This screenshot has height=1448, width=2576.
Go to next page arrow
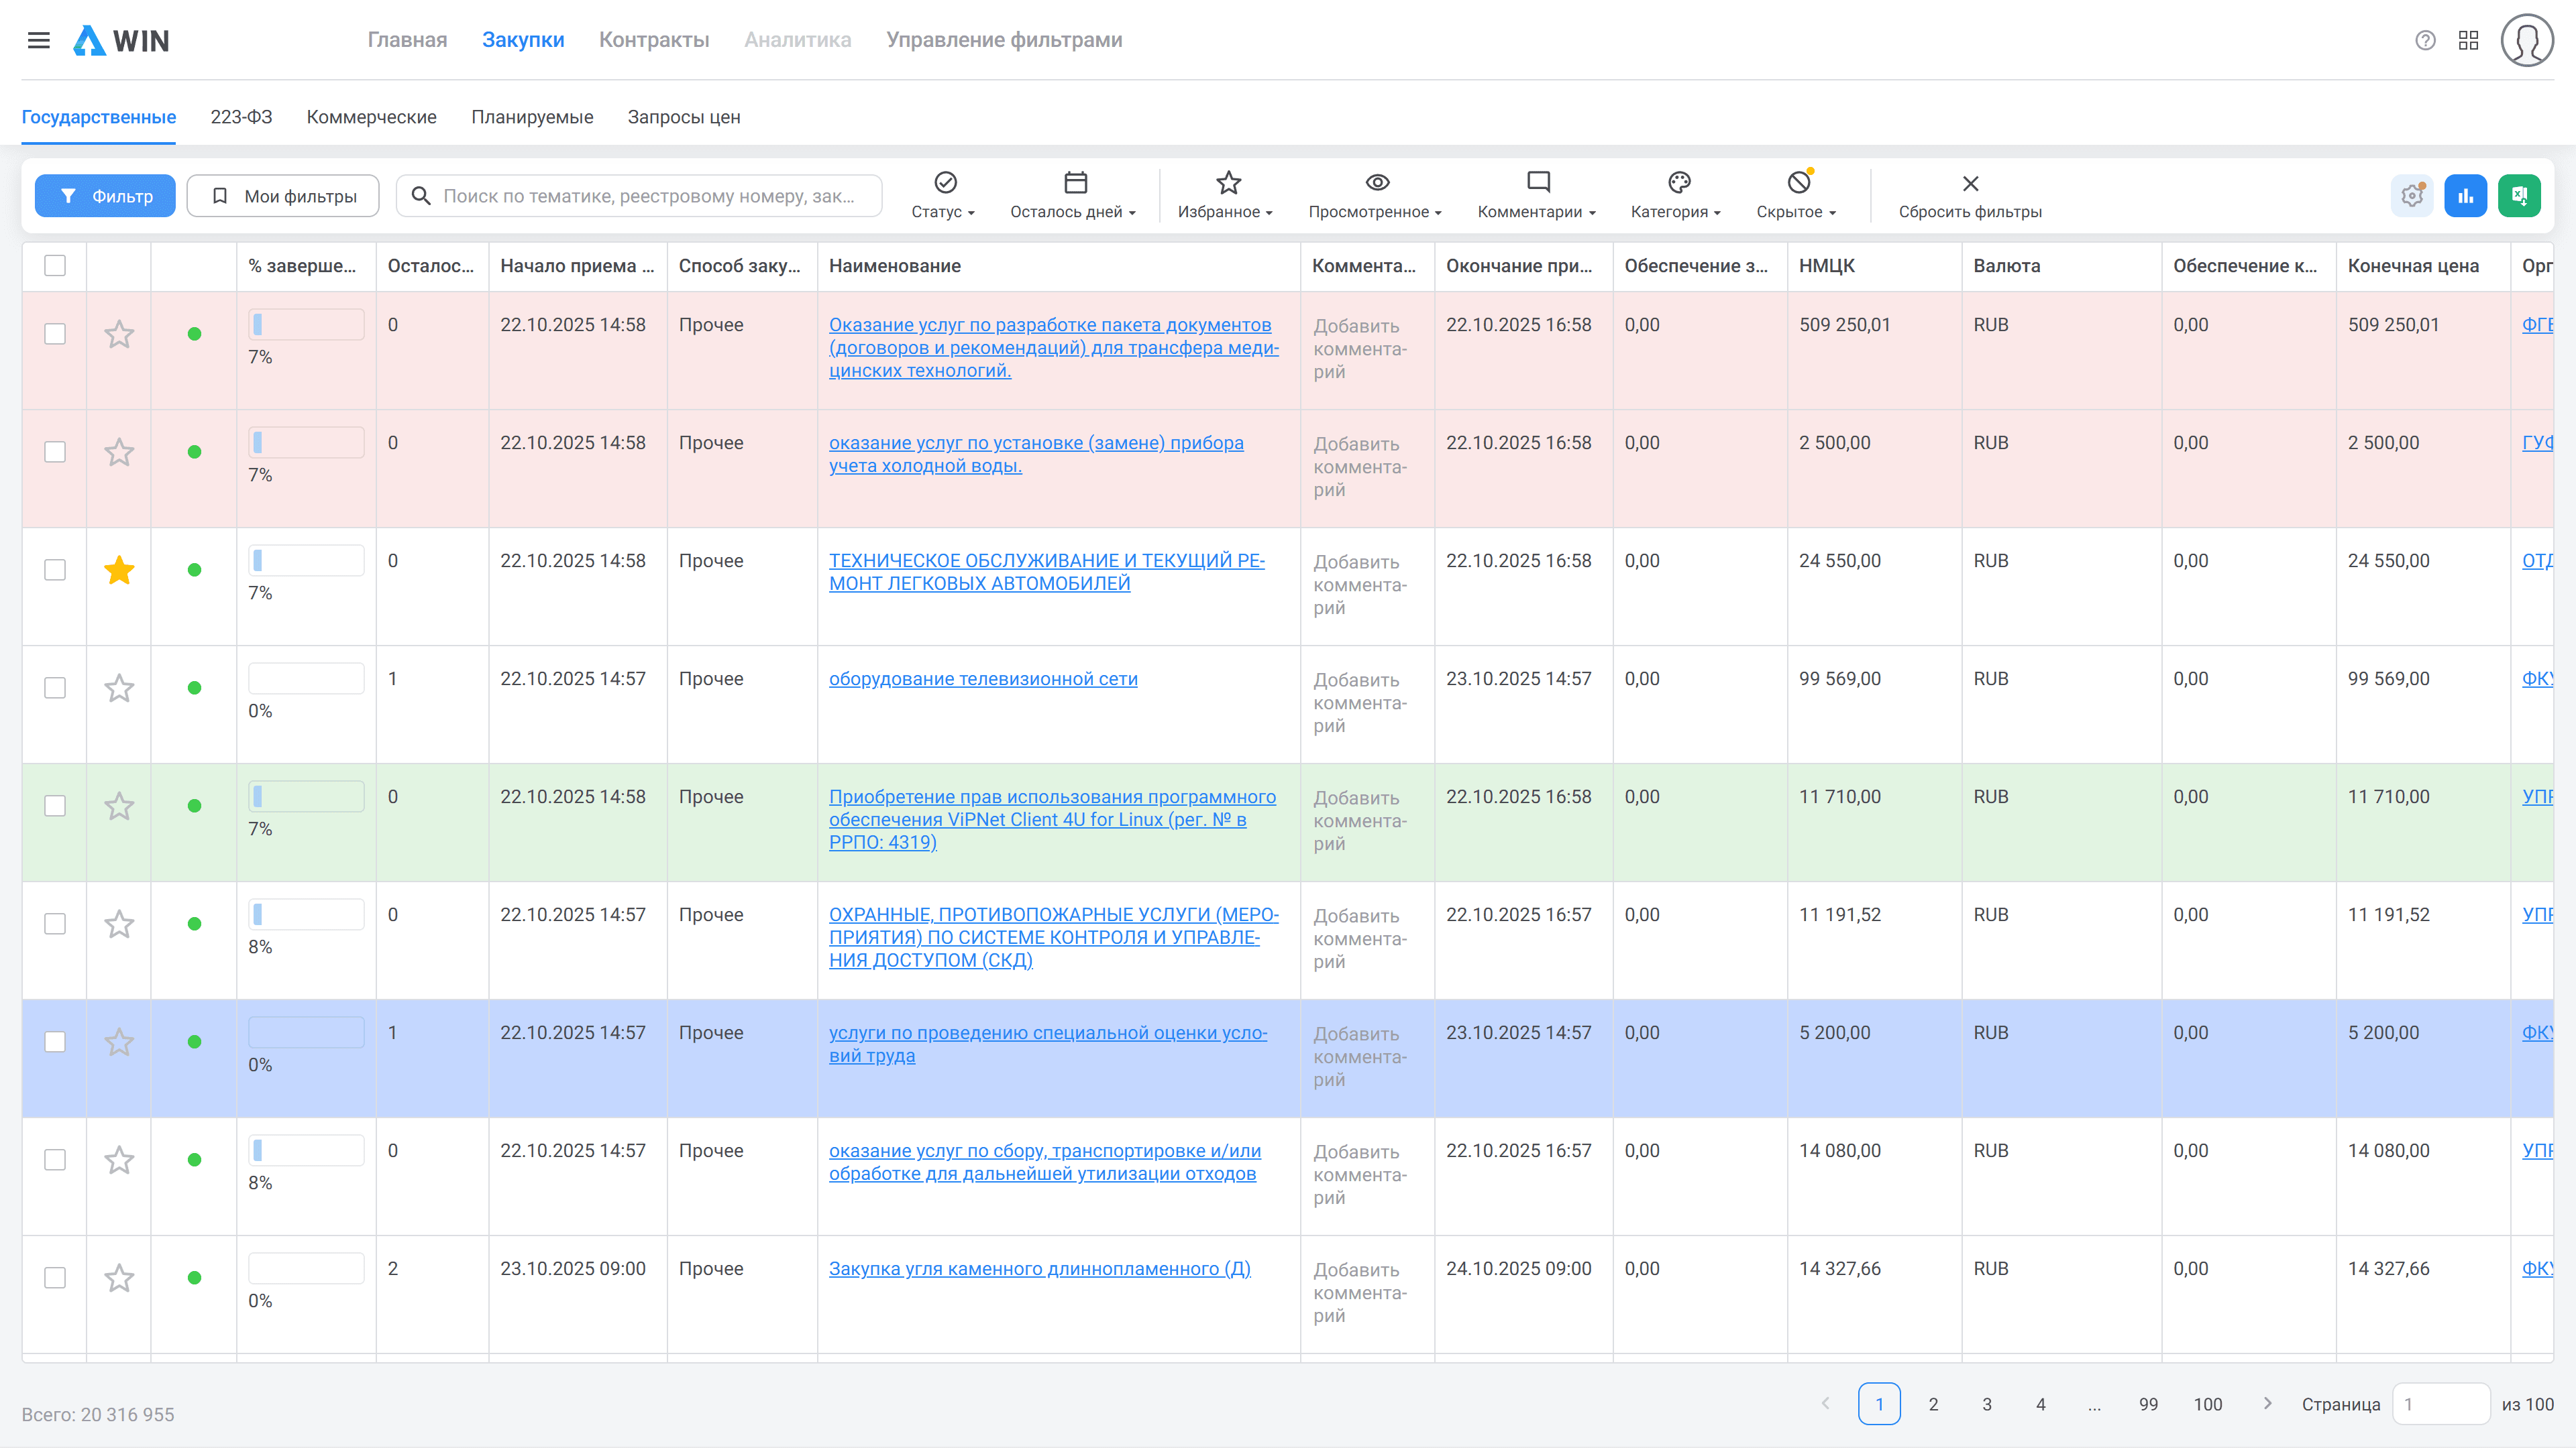(x=2267, y=1403)
